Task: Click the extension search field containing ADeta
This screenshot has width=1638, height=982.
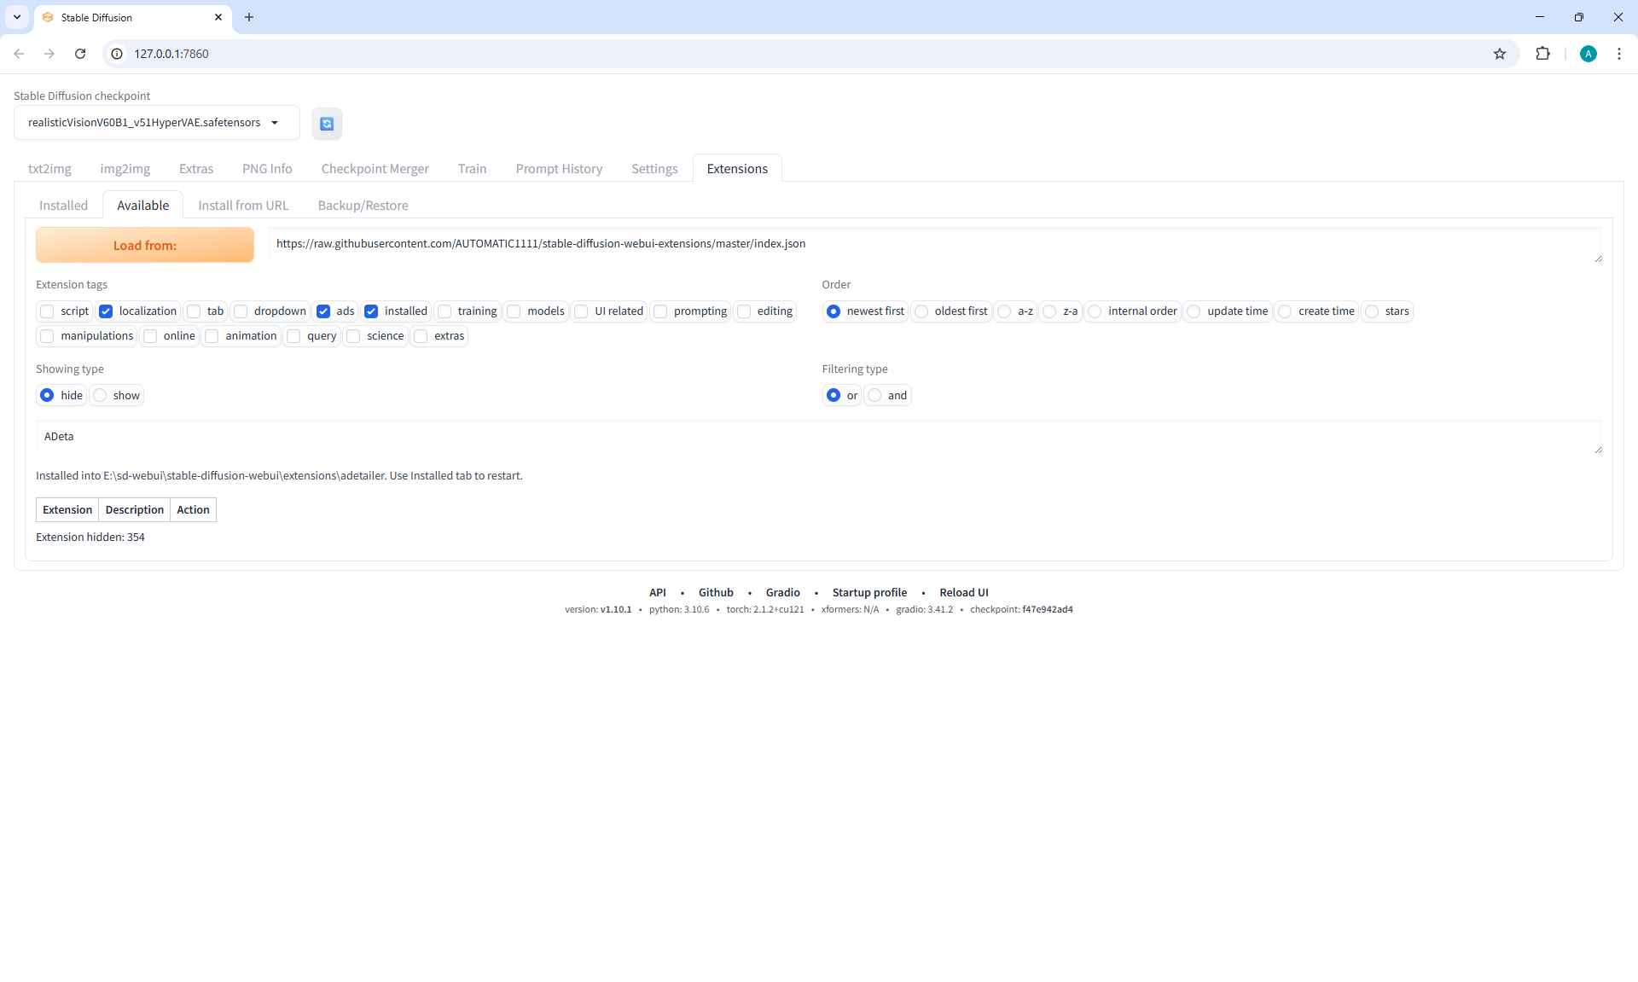Action: pyautogui.click(x=817, y=437)
